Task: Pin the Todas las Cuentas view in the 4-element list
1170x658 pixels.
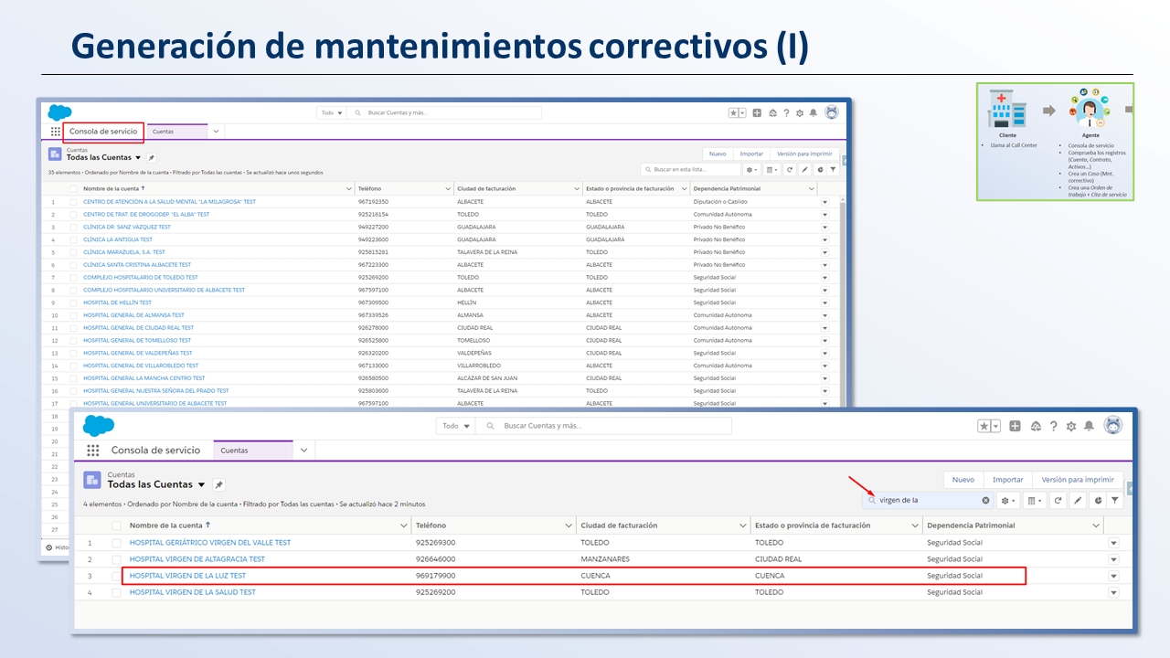Action: [218, 484]
